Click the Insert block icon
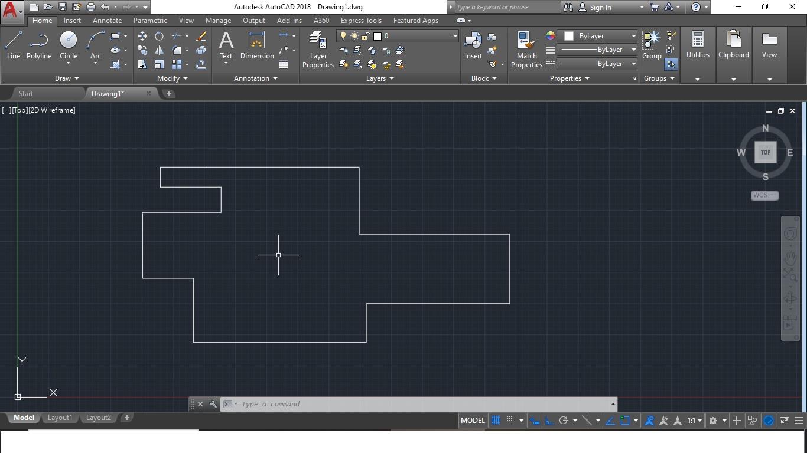This screenshot has width=807, height=453. [x=473, y=46]
